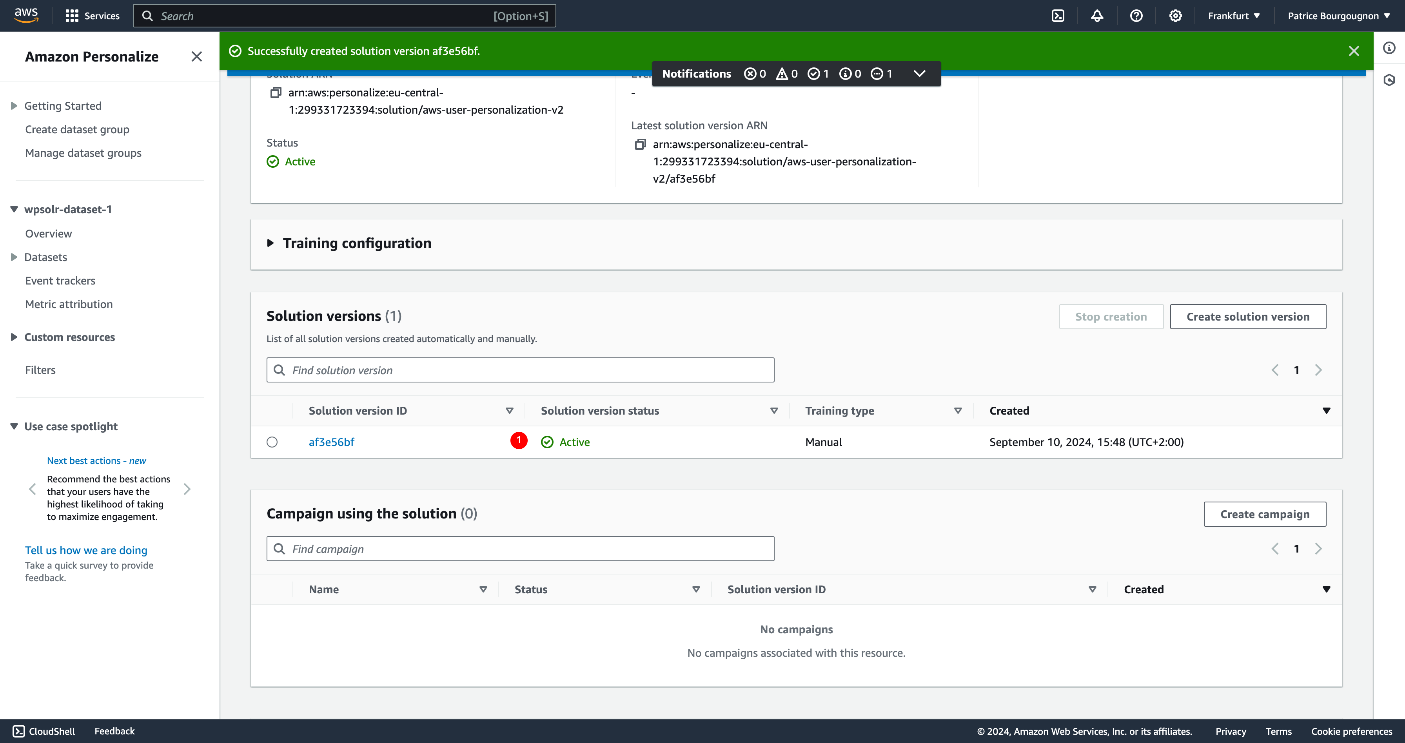1405x743 pixels.
Task: Focus the Find campaign search box
Action: [x=520, y=549]
